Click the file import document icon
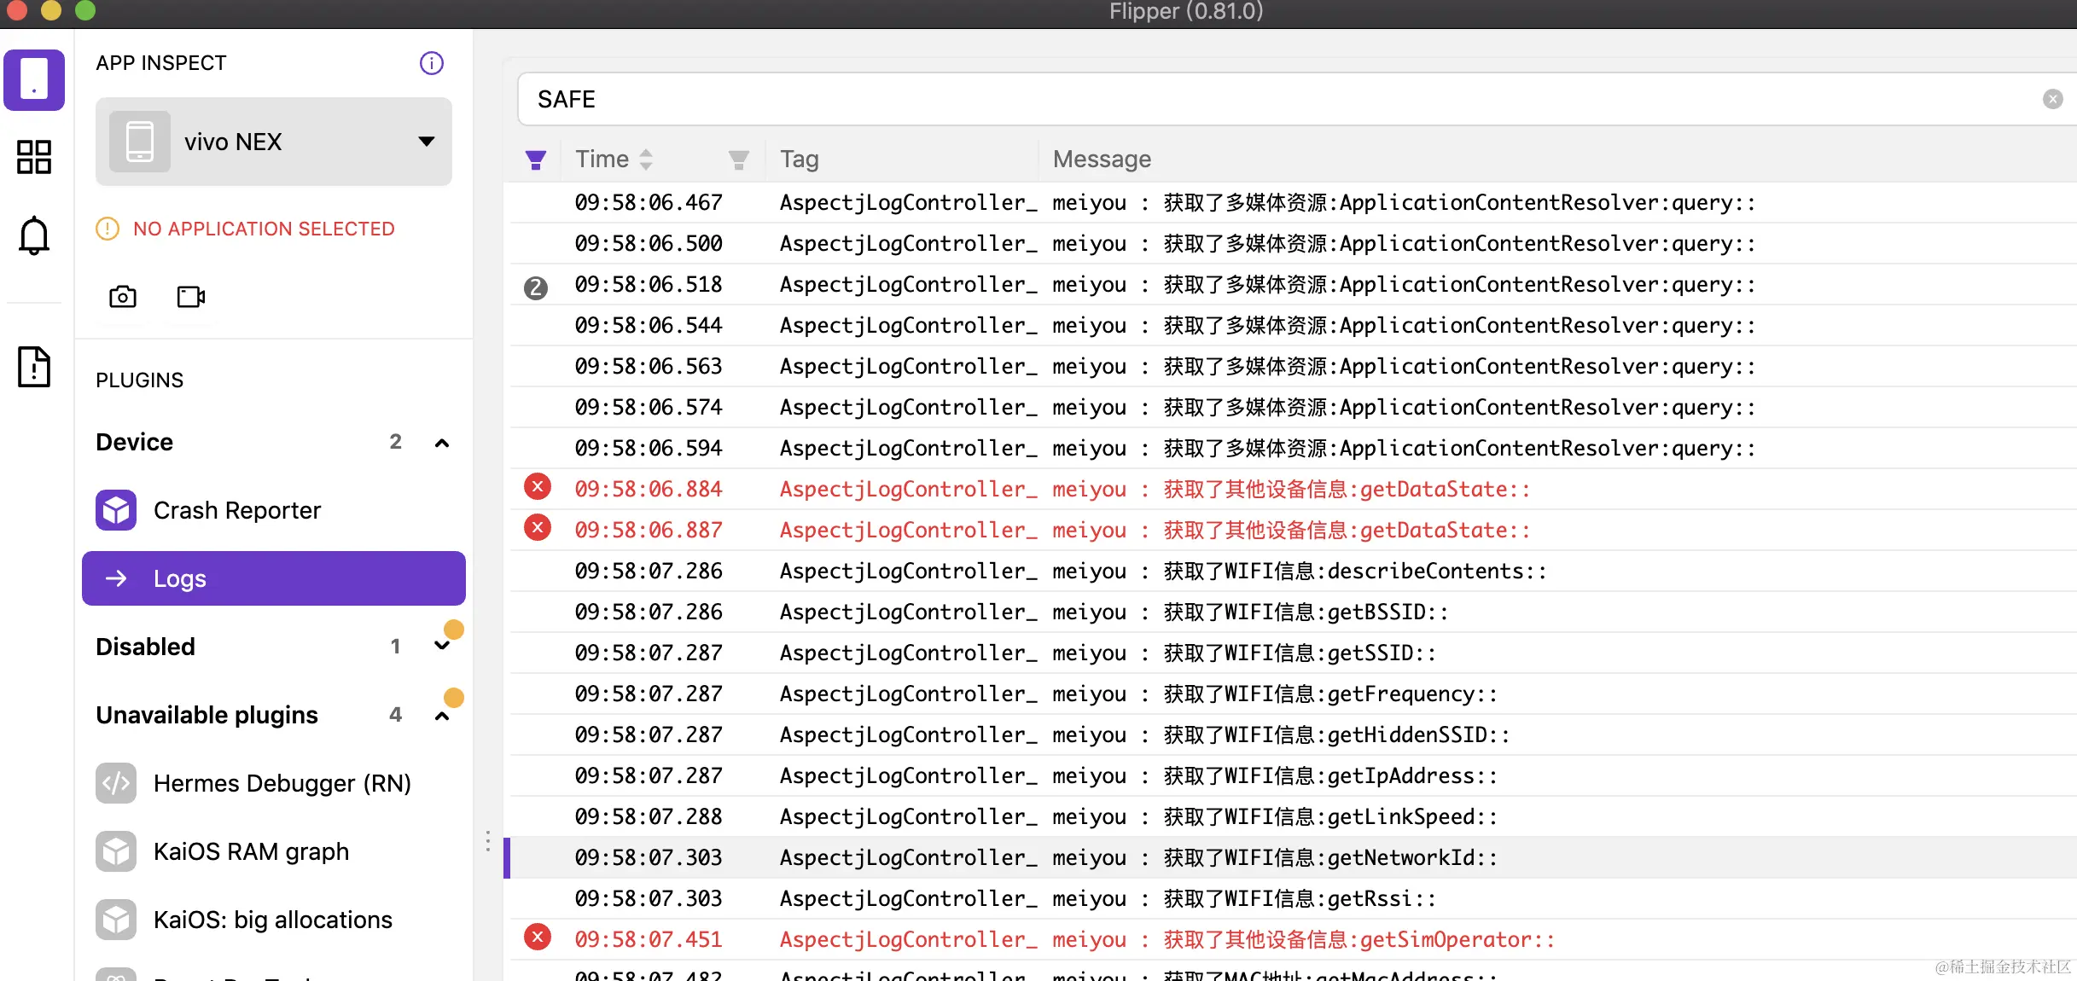The width and height of the screenshot is (2077, 981). click(x=34, y=367)
